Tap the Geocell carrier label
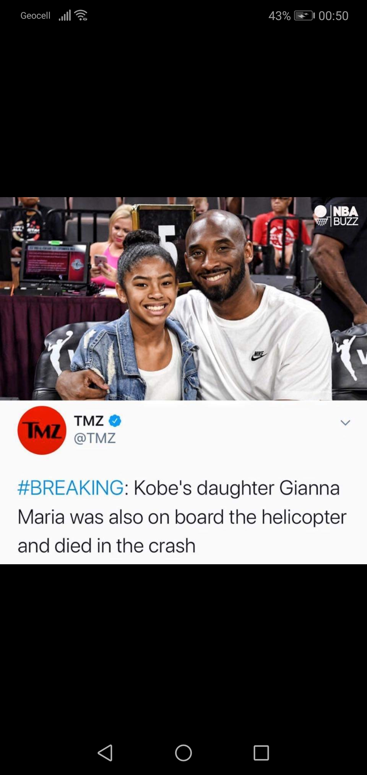The image size is (367, 775). [35, 15]
